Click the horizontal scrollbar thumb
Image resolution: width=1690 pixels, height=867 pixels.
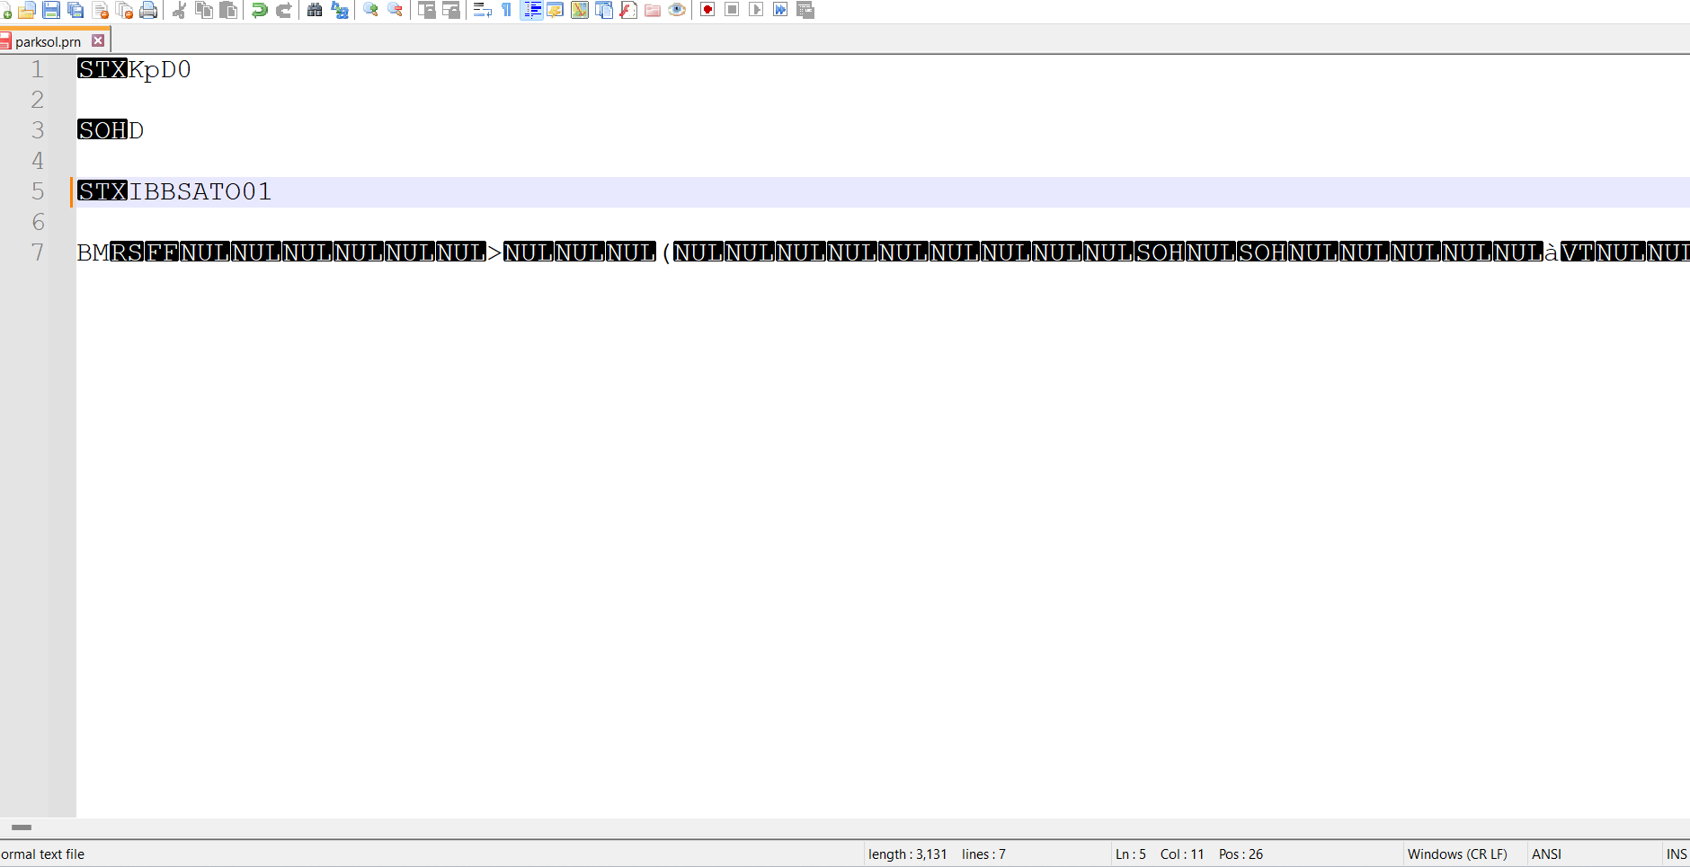click(x=22, y=827)
